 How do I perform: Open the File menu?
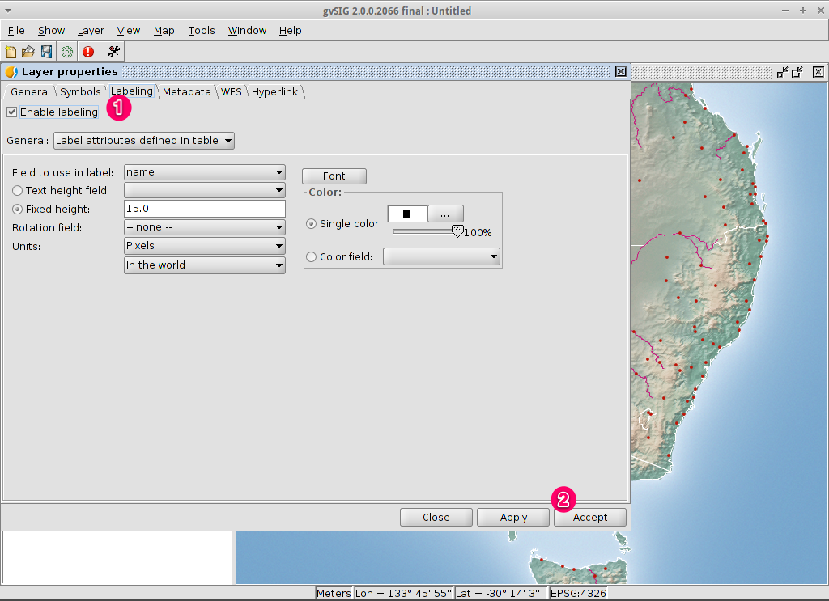pos(16,31)
